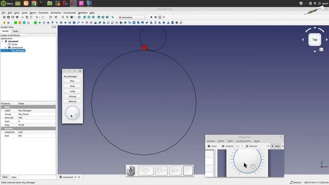
Task: Open the Functions menu
Action: [43, 13]
